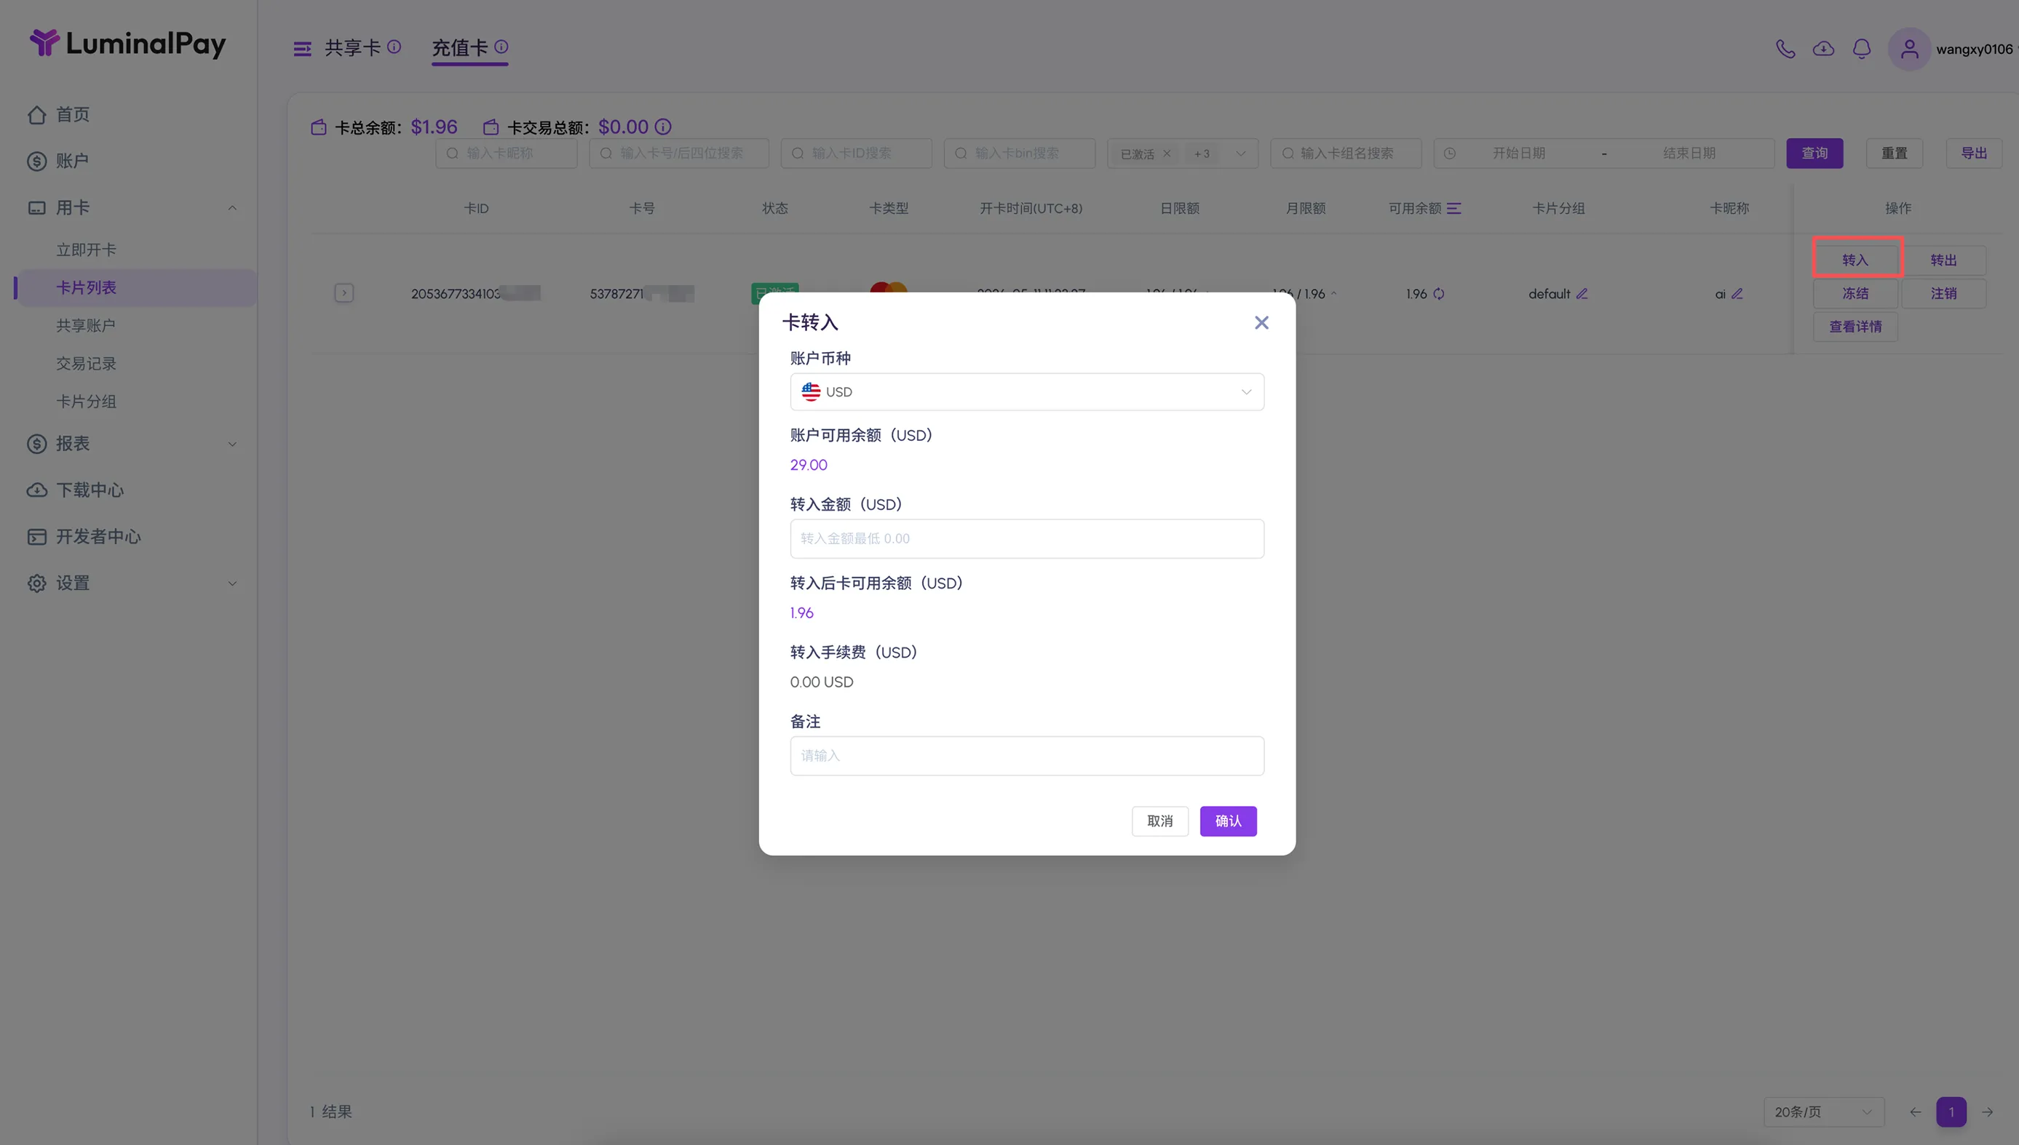Click info icon next to 卡交易总额
Viewport: 2019px width, 1145px height.
663,127
